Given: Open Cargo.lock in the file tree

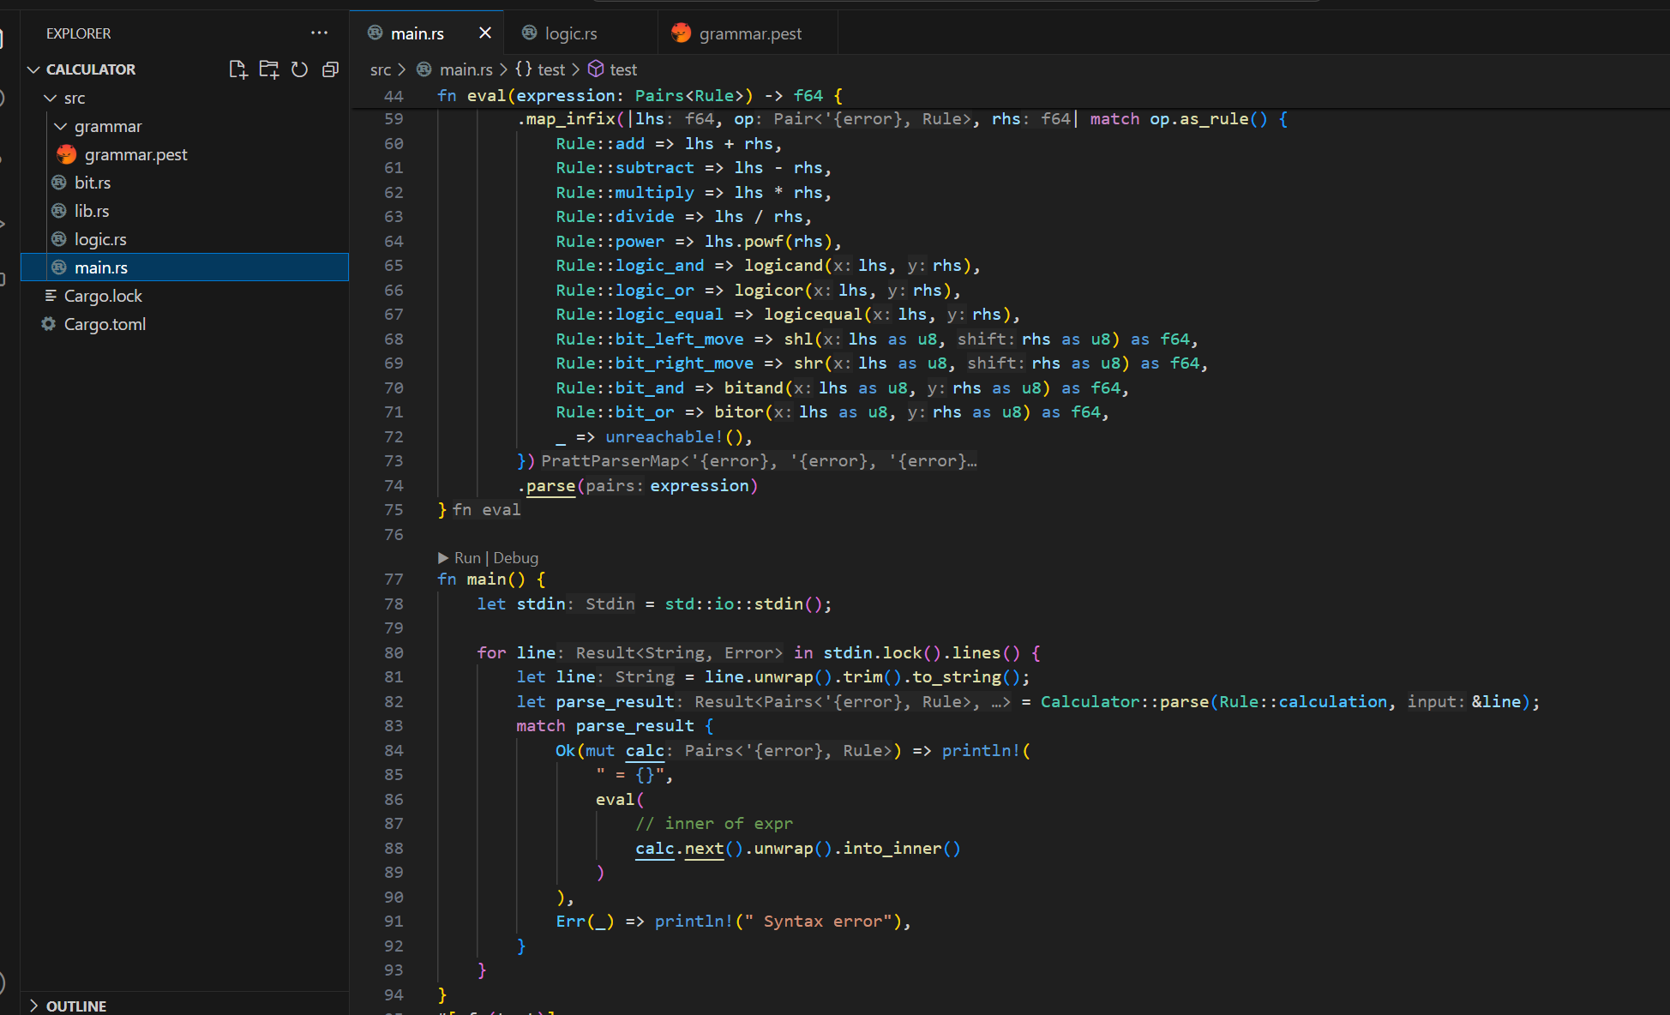Looking at the screenshot, I should 103,296.
